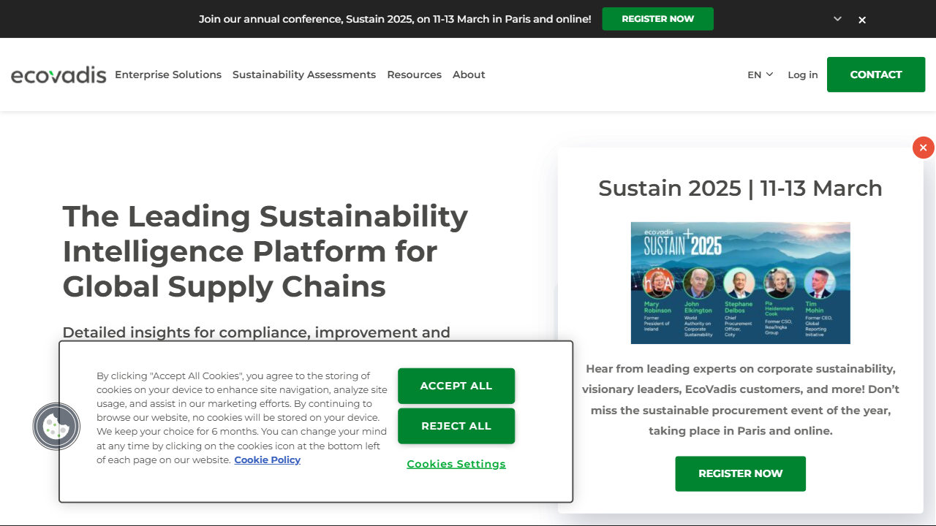Open Enterprise Solutions menu

pos(168,75)
